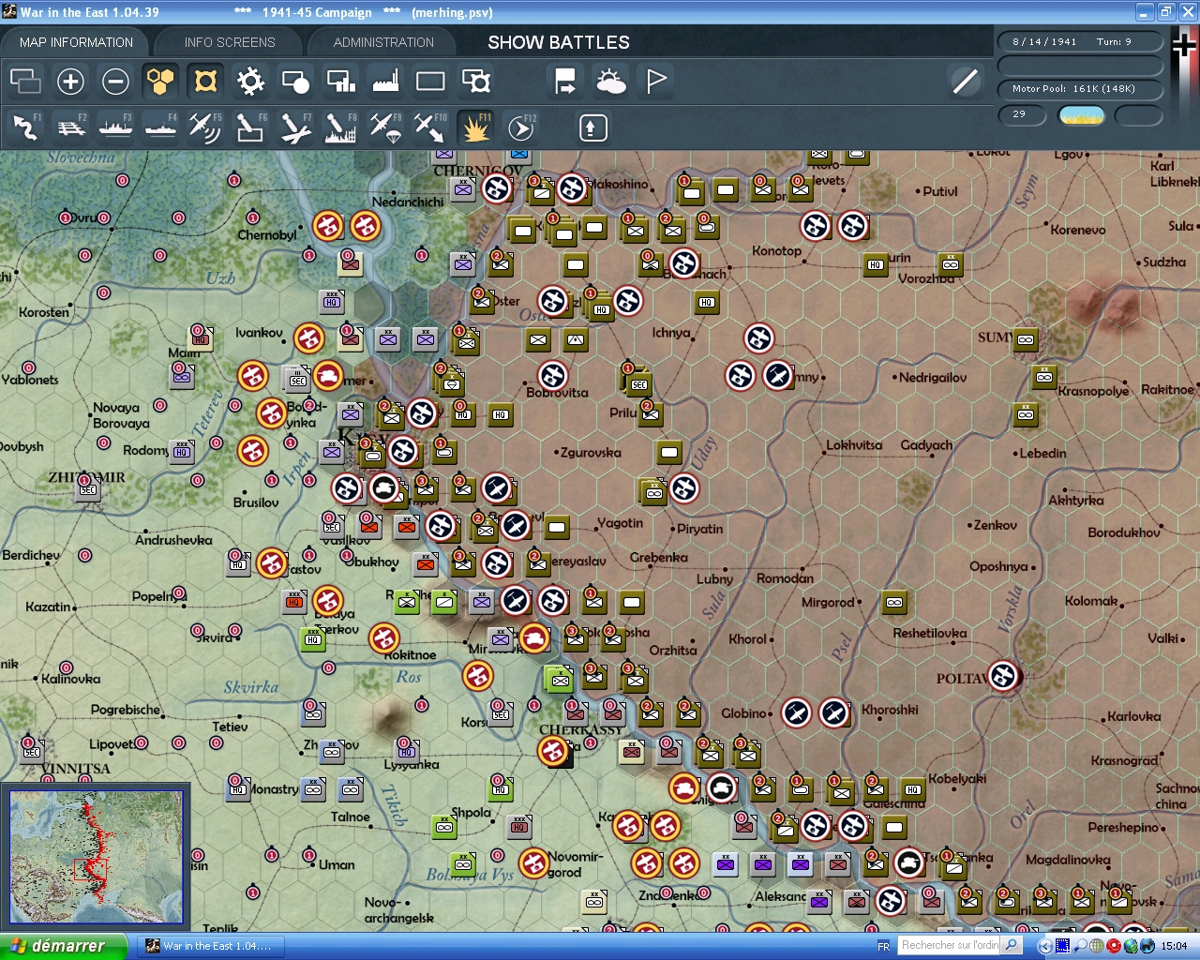Click the boxed up-arrow toolbar icon
1200x960 pixels.
click(592, 127)
